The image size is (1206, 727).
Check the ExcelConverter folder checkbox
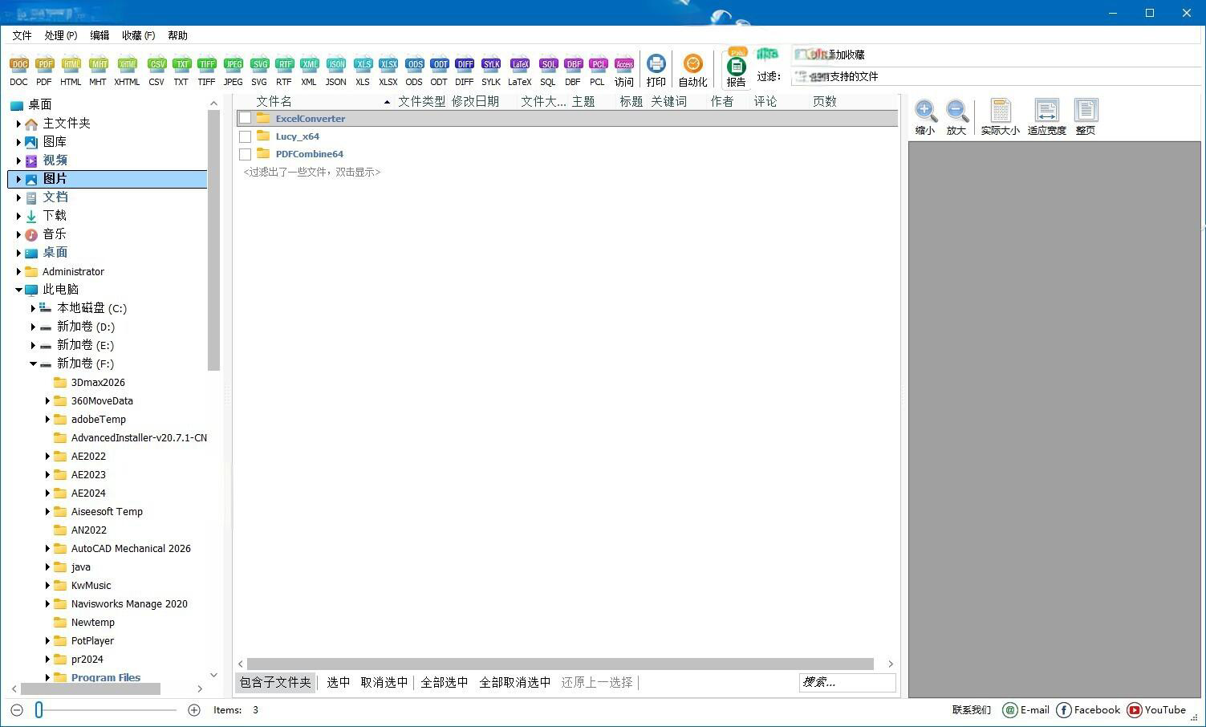pos(246,119)
